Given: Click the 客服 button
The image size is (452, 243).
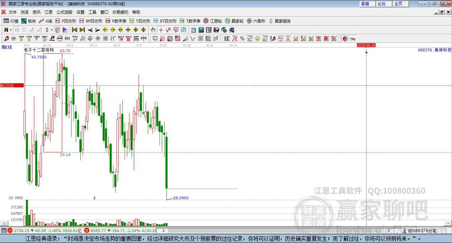Looking at the screenshot, I should (367, 4).
